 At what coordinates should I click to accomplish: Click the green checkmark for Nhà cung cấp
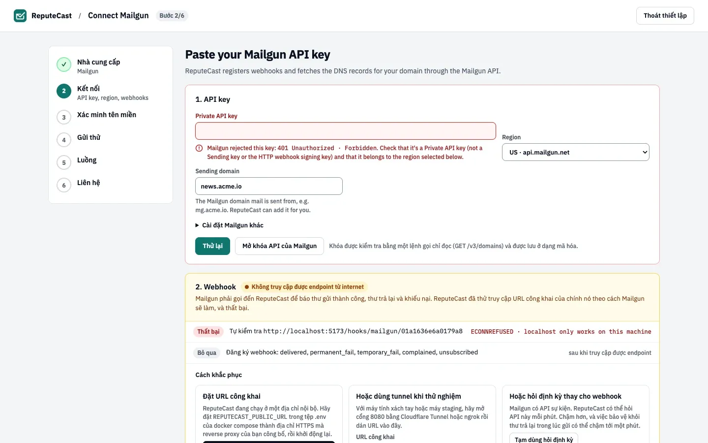pyautogui.click(x=64, y=64)
